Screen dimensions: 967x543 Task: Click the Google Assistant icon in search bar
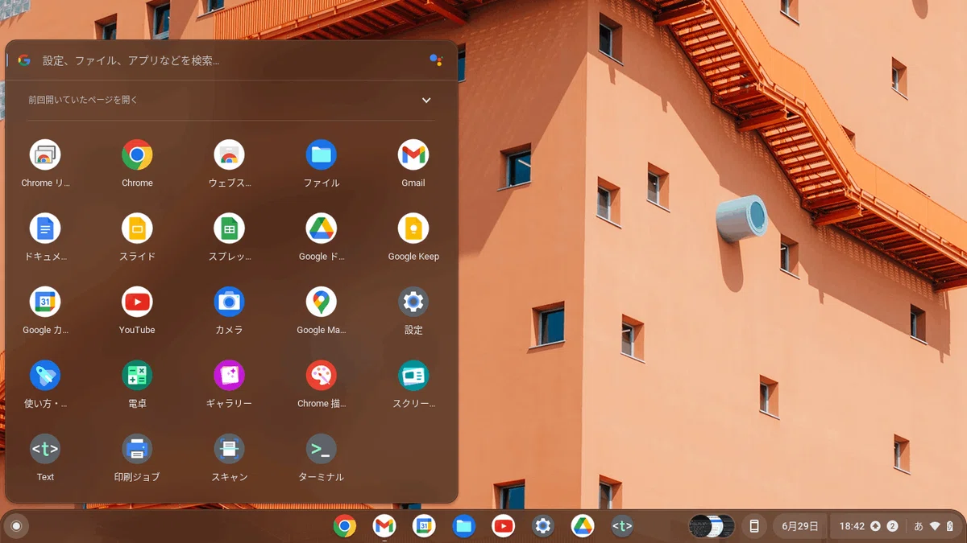[436, 60]
